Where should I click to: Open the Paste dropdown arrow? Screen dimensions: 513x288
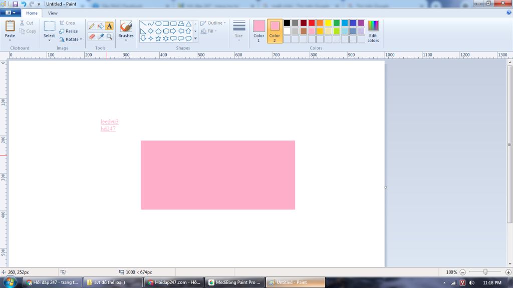[x=10, y=40]
